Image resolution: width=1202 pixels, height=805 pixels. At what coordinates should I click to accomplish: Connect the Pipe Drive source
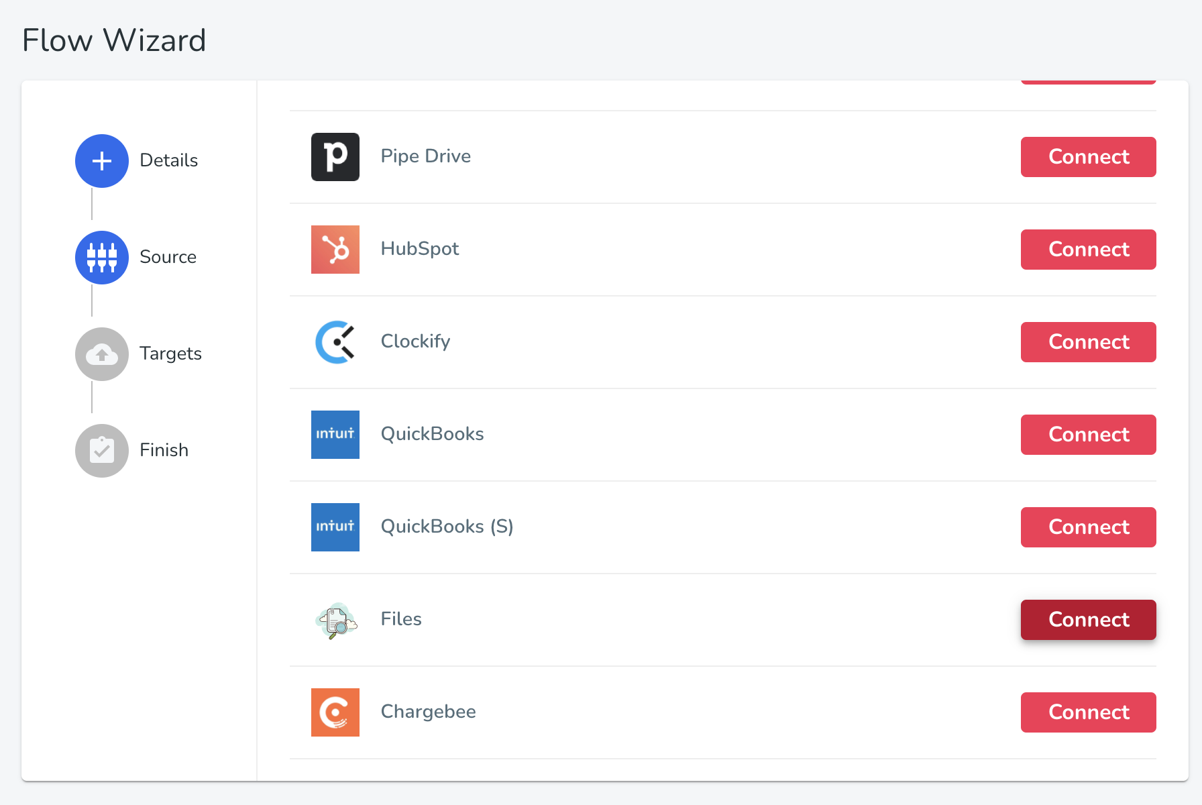tap(1089, 157)
